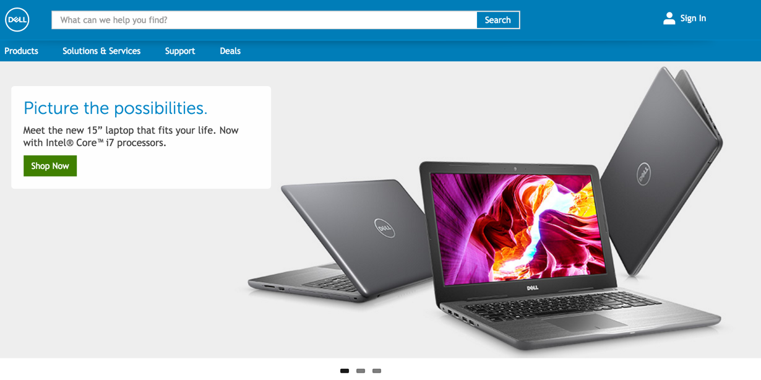Click the Intel Core i7 promo description text

[x=131, y=136]
